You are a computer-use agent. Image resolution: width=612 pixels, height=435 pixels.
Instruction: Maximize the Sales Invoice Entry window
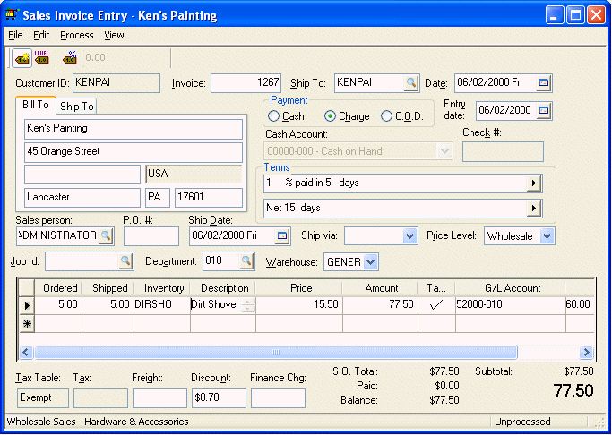point(575,15)
